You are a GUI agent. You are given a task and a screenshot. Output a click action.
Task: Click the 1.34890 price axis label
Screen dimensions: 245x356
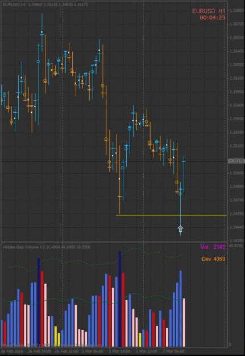click(236, 187)
